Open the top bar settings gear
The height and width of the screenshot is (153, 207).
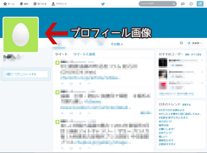pos(191,4)
